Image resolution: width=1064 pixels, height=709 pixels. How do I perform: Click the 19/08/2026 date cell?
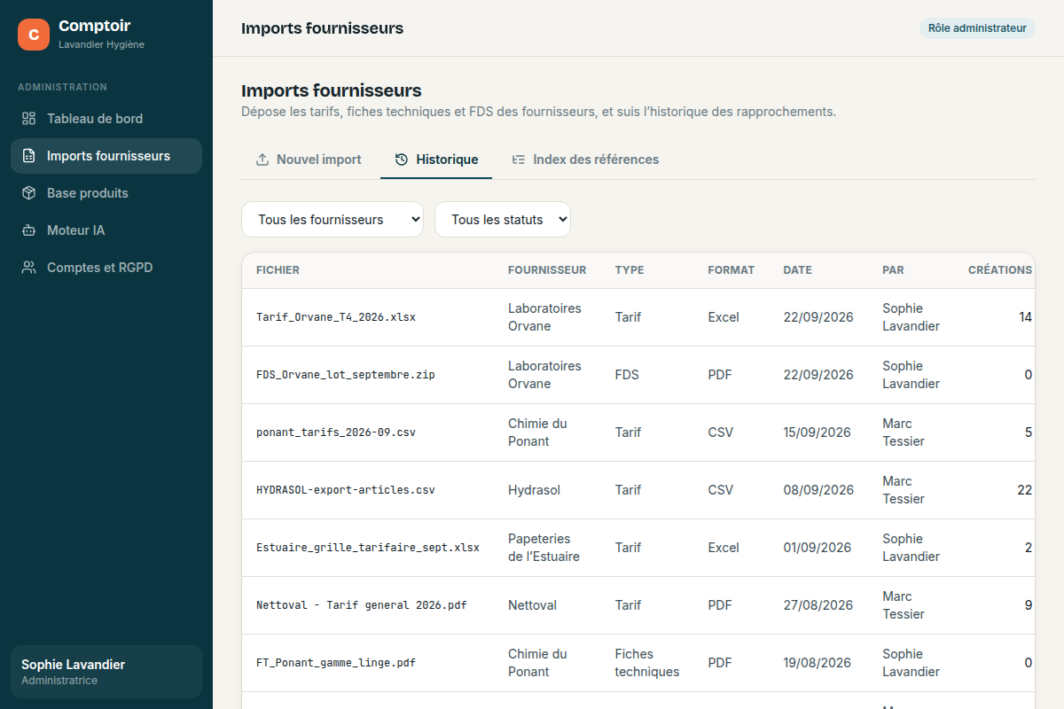[817, 663]
